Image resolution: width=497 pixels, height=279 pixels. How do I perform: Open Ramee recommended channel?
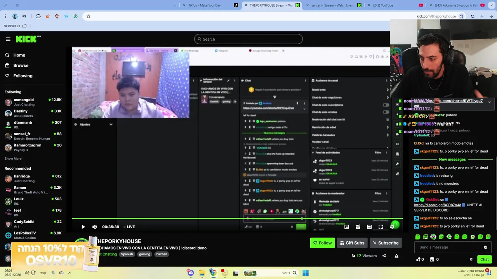pyautogui.click(x=33, y=190)
